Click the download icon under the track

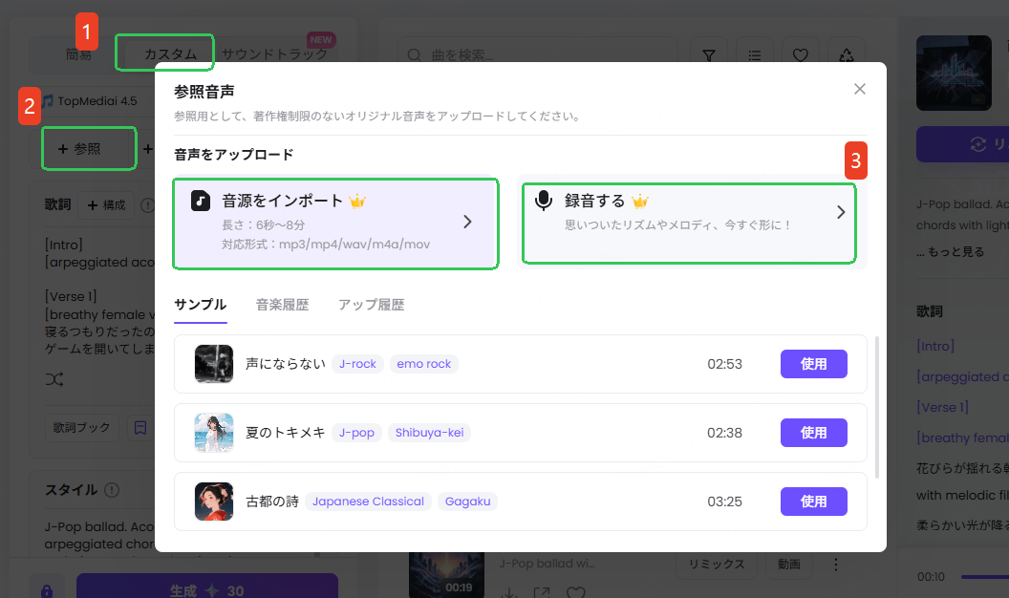[x=509, y=592]
